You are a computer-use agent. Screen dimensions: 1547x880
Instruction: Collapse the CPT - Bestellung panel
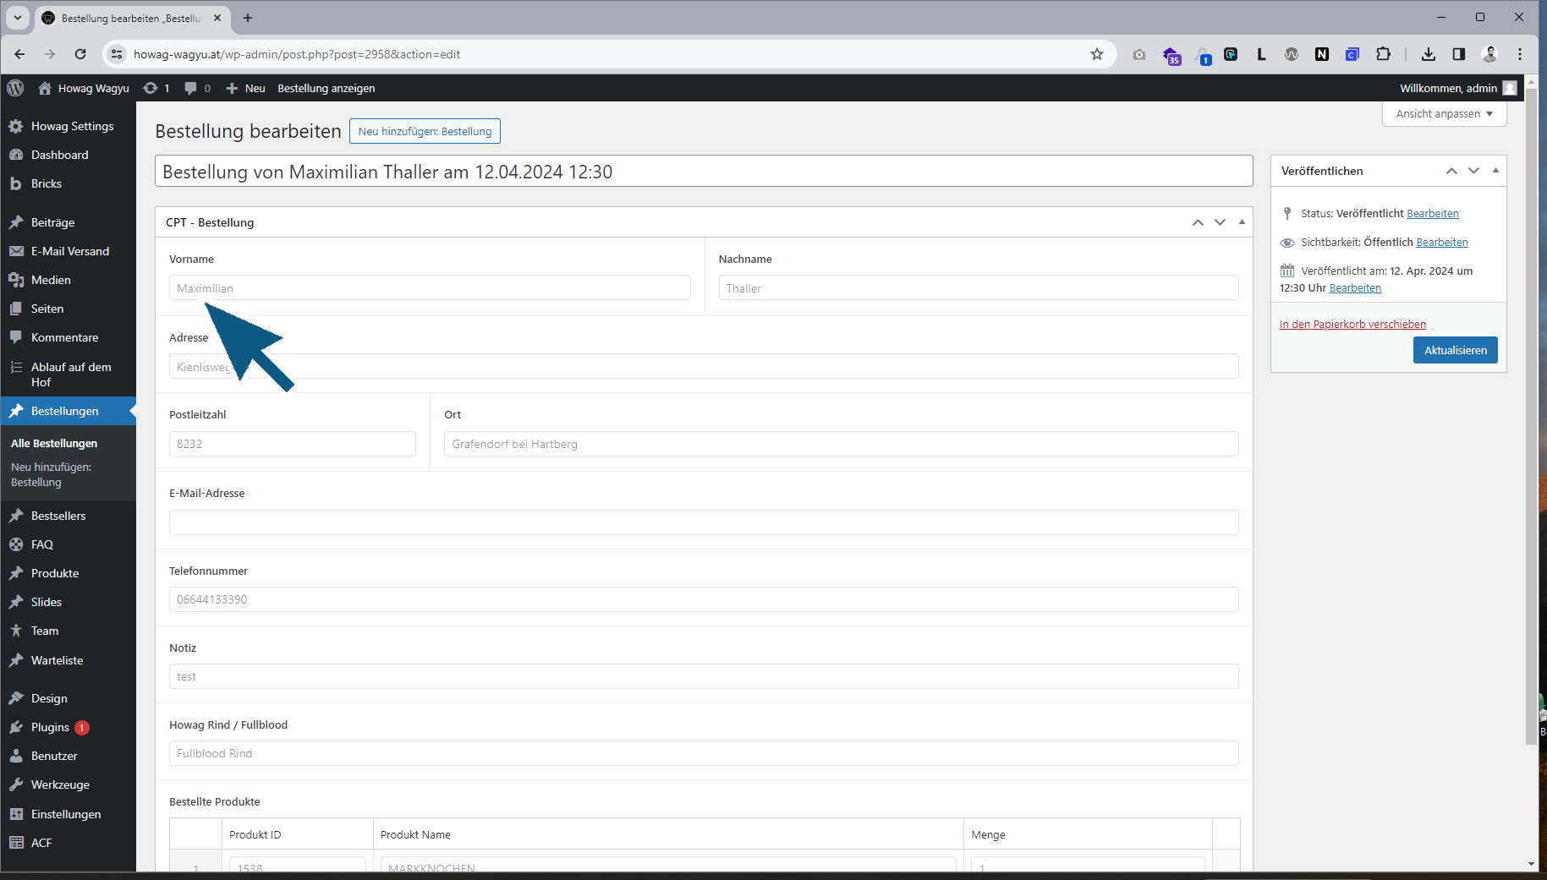[x=1242, y=222]
